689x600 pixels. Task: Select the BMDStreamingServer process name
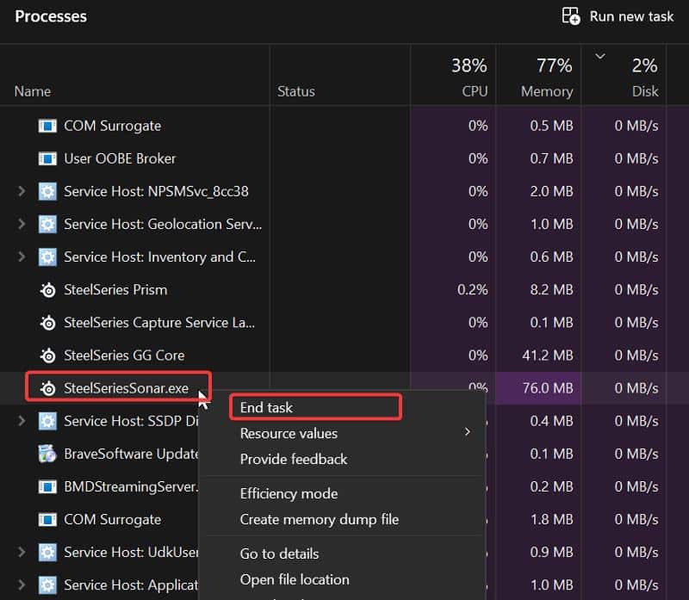pyautogui.click(x=131, y=486)
